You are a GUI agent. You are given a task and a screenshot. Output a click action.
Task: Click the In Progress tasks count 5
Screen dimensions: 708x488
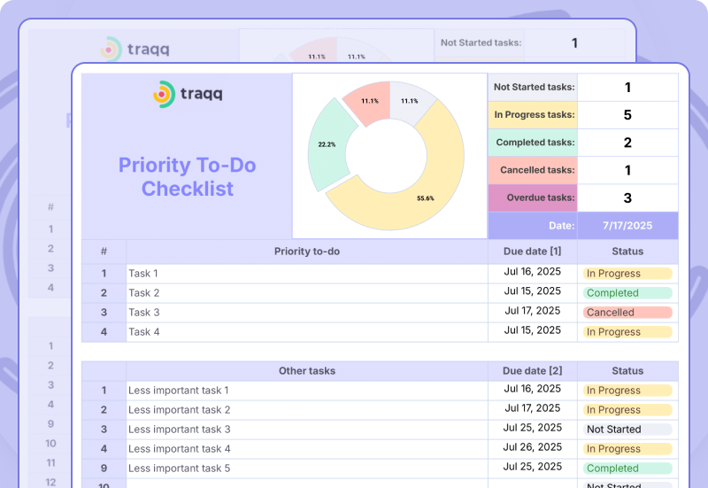tap(627, 115)
